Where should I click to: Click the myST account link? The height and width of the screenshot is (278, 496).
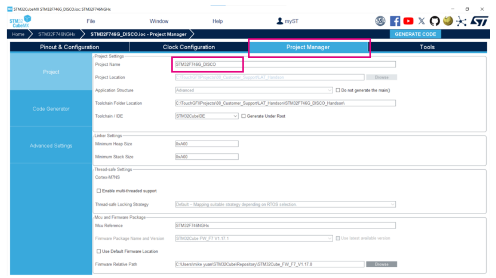pos(291,21)
